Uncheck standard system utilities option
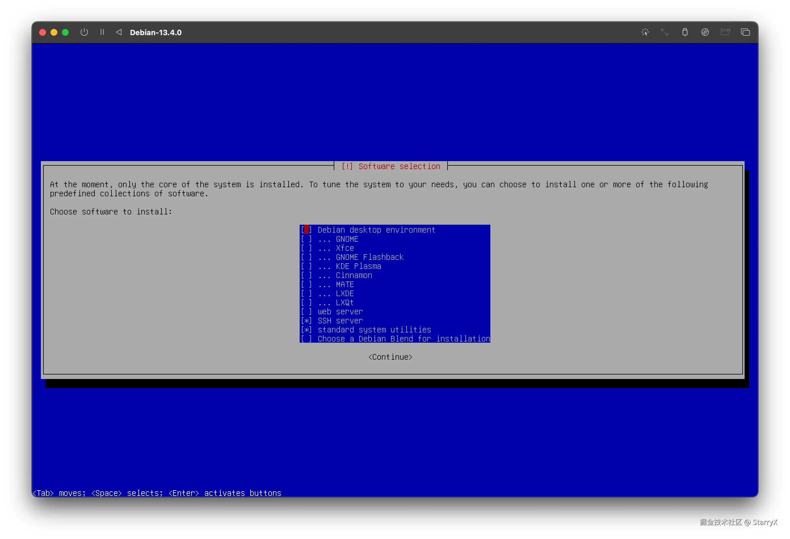 [x=306, y=330]
